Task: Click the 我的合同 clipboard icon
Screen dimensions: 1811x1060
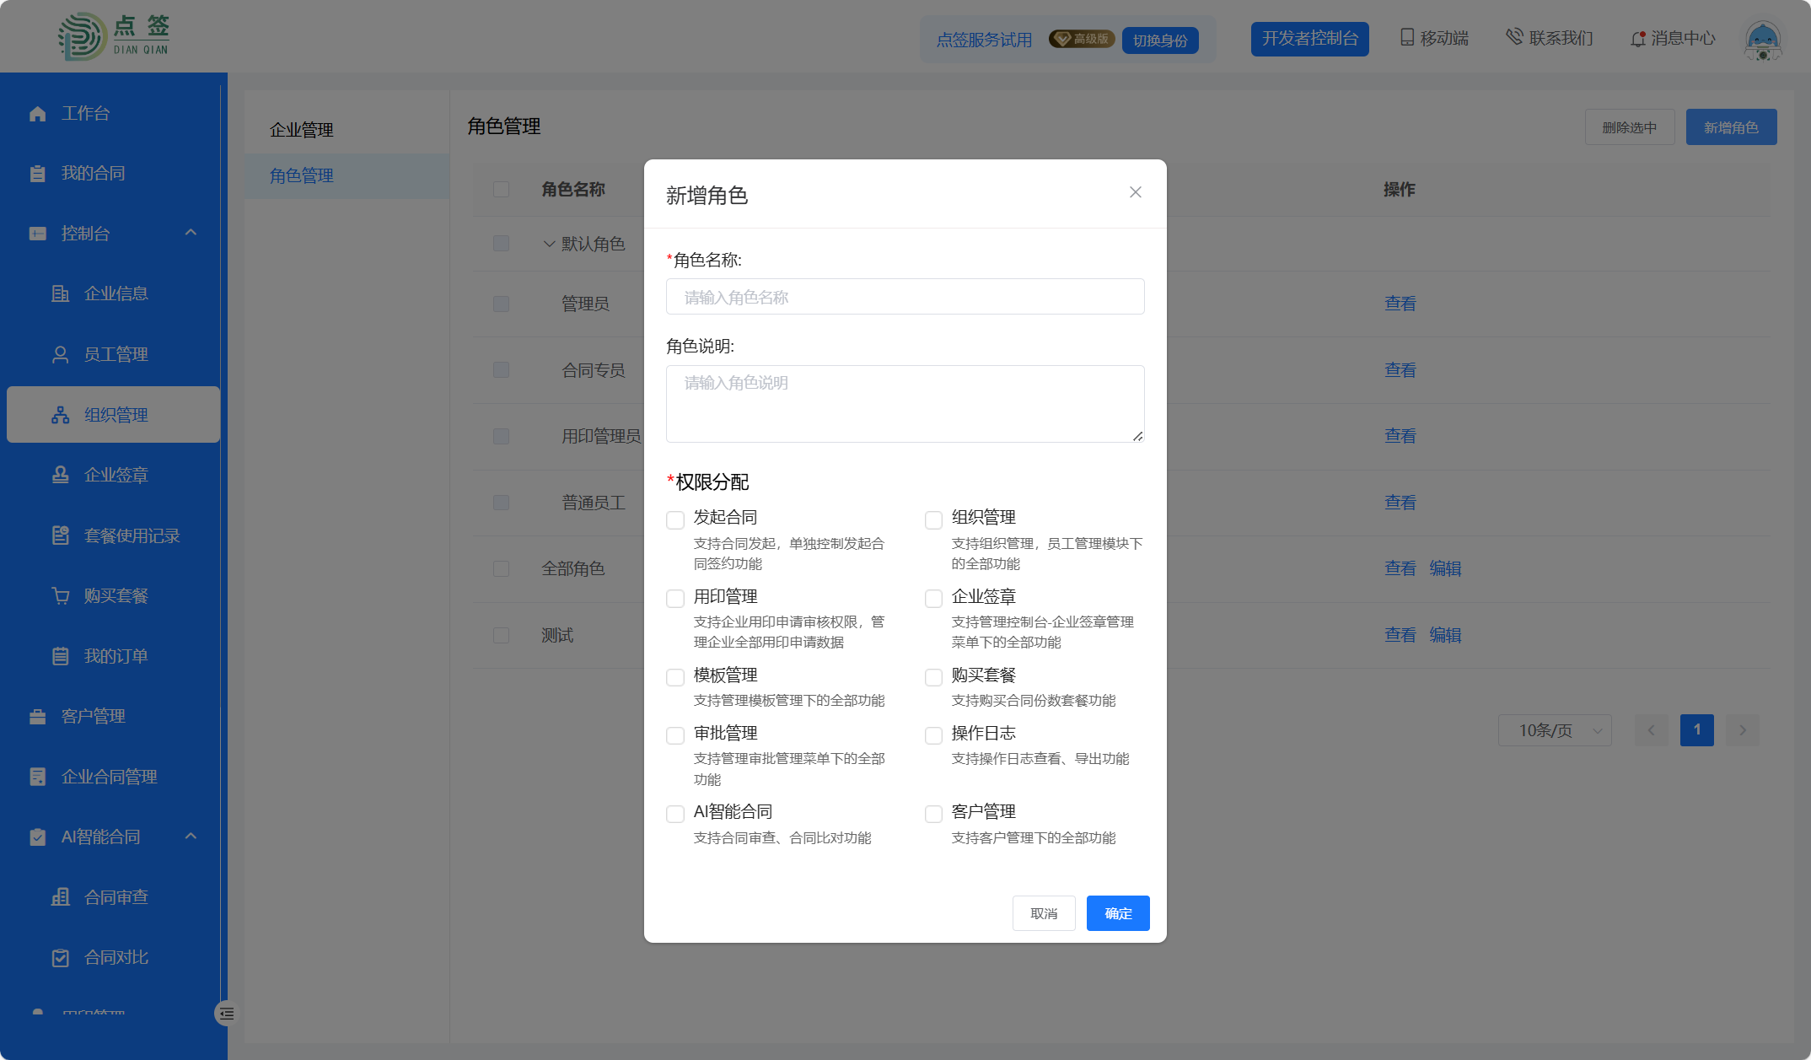Action: click(38, 174)
